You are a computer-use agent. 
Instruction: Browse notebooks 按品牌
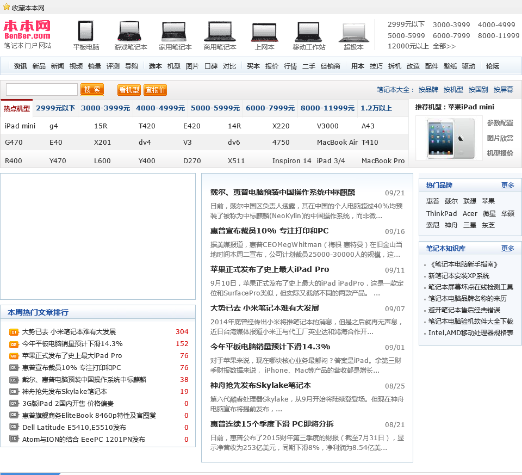[428, 90]
